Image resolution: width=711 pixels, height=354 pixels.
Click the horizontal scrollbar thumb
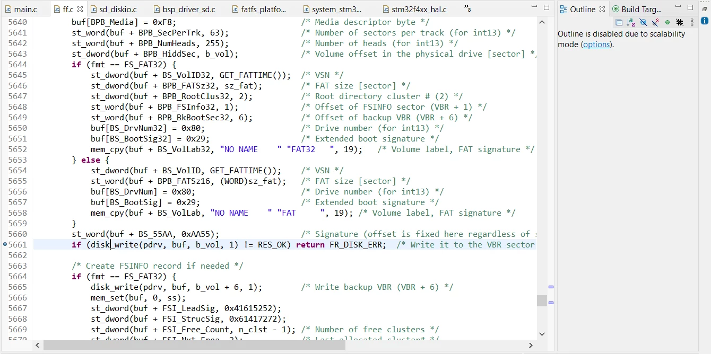click(x=194, y=345)
